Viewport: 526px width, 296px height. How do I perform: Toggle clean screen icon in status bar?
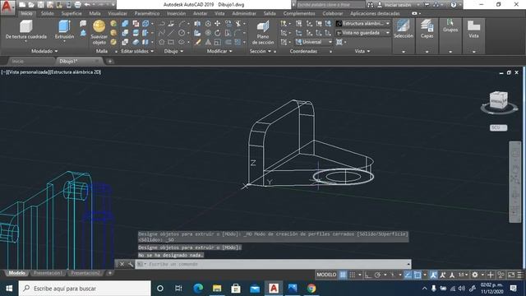click(511, 275)
